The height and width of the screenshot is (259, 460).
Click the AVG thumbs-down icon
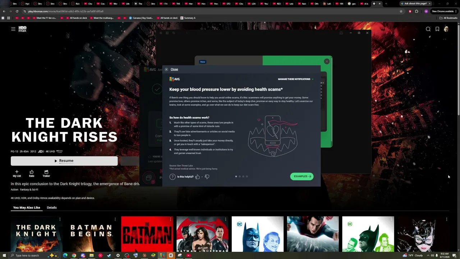(207, 177)
